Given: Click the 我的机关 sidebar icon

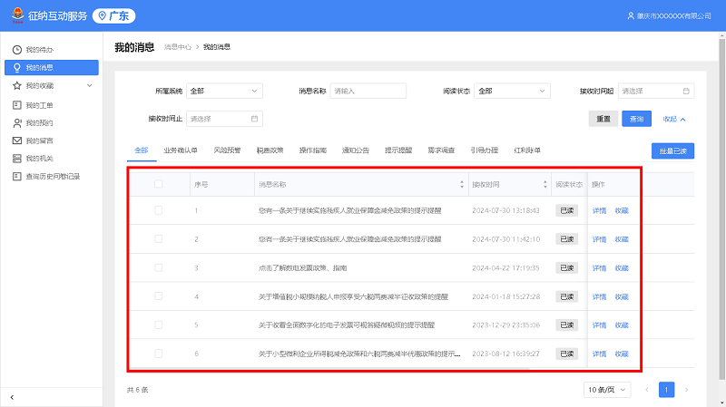Looking at the screenshot, I should [x=16, y=159].
